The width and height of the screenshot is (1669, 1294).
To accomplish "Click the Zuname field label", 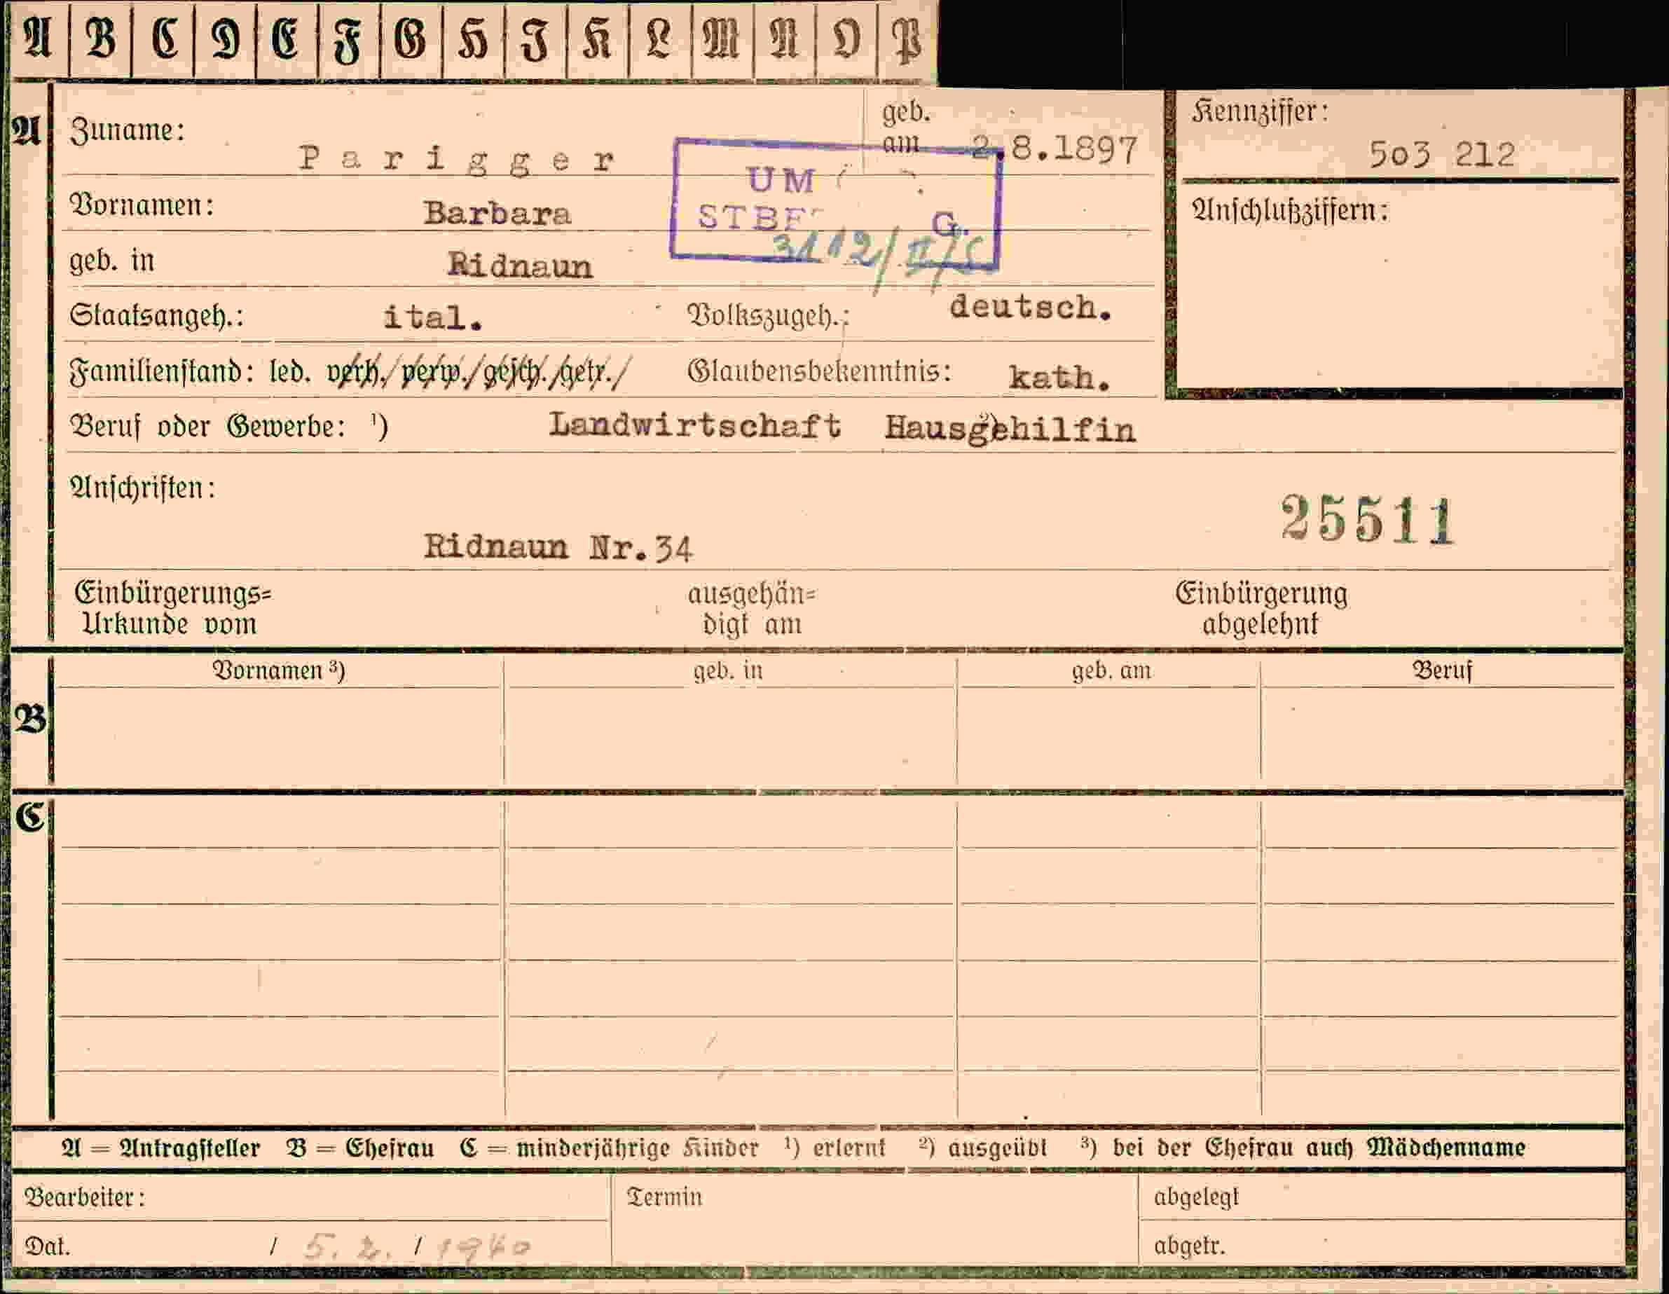I will click(x=127, y=131).
